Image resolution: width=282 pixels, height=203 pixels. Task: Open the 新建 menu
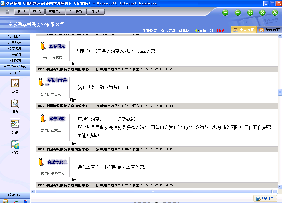point(21,12)
